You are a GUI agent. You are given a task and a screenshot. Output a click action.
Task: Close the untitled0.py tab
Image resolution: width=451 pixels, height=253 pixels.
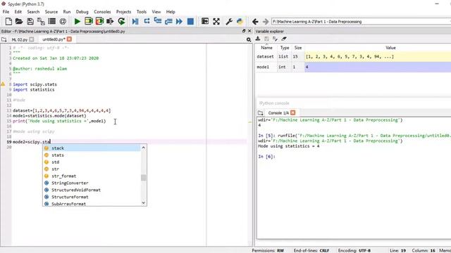[x=69, y=39]
